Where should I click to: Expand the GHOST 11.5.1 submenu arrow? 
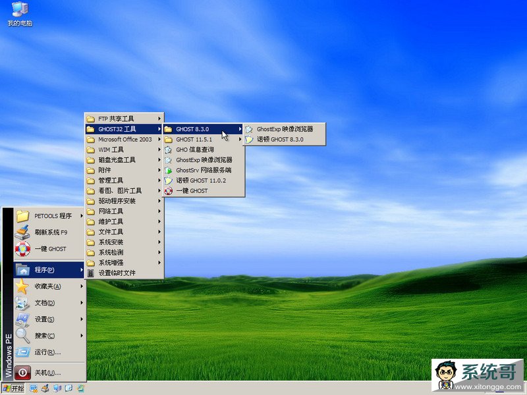click(x=240, y=140)
